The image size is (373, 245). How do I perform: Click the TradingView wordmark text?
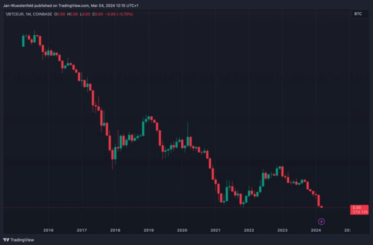pos(22,240)
